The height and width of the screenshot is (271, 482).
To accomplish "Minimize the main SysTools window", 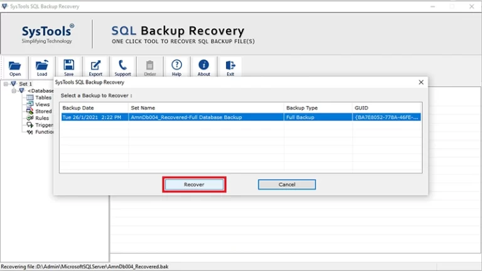I will (433, 6).
